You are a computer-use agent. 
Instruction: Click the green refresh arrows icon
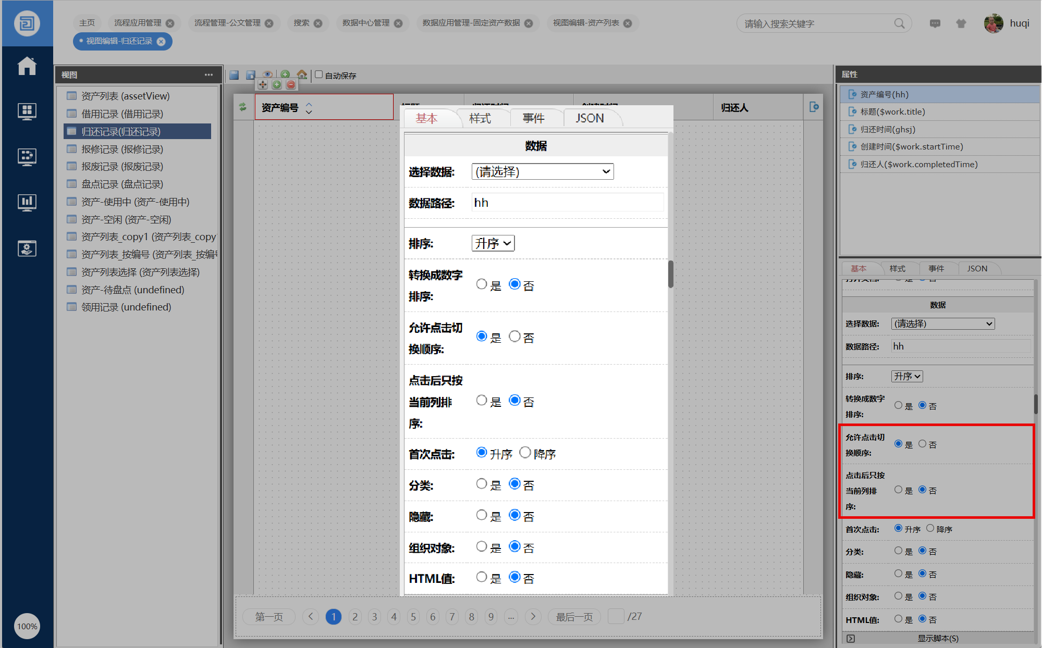pyautogui.click(x=243, y=107)
